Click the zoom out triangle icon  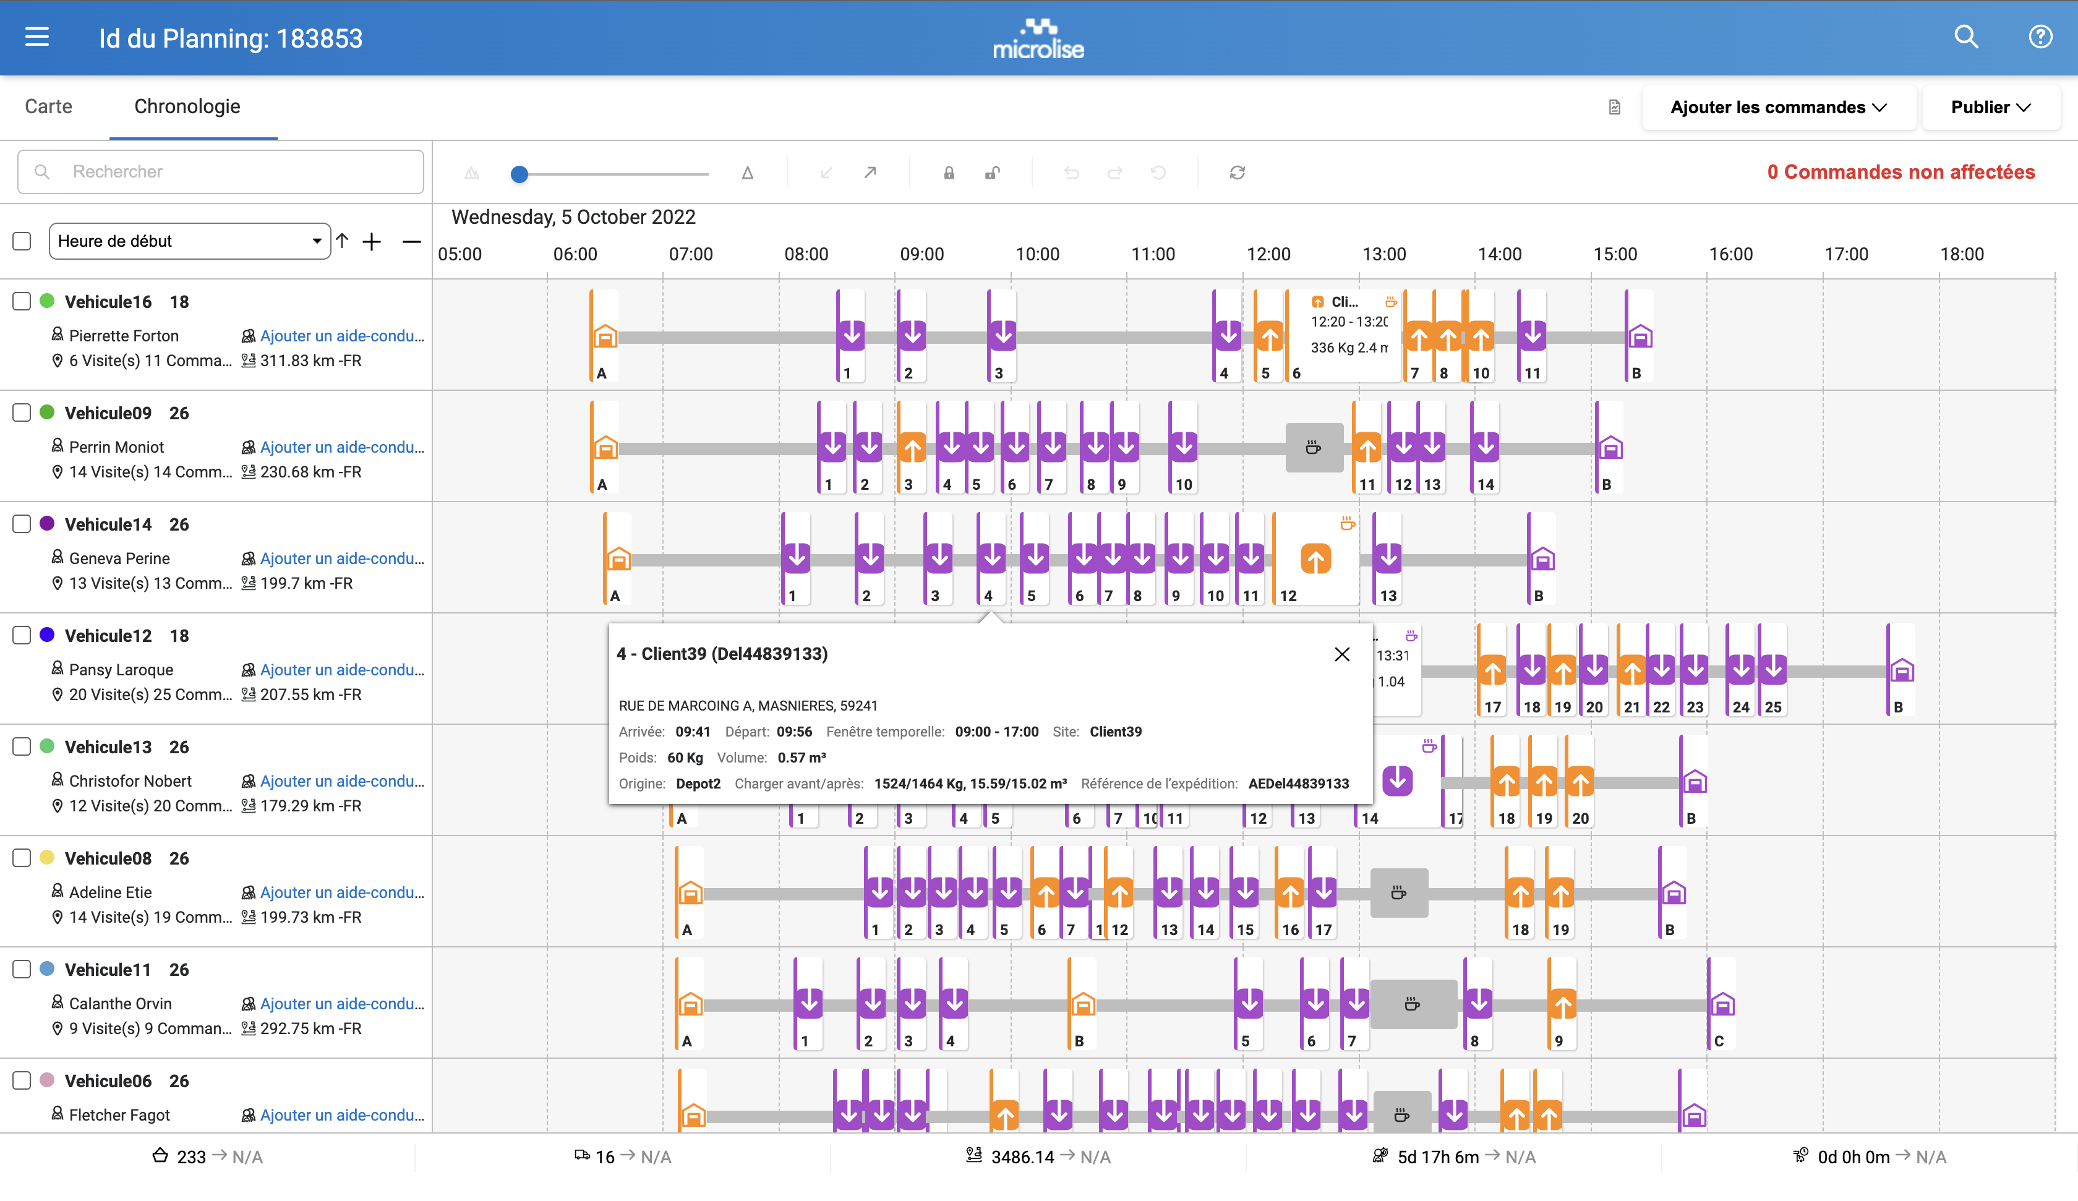tap(472, 173)
